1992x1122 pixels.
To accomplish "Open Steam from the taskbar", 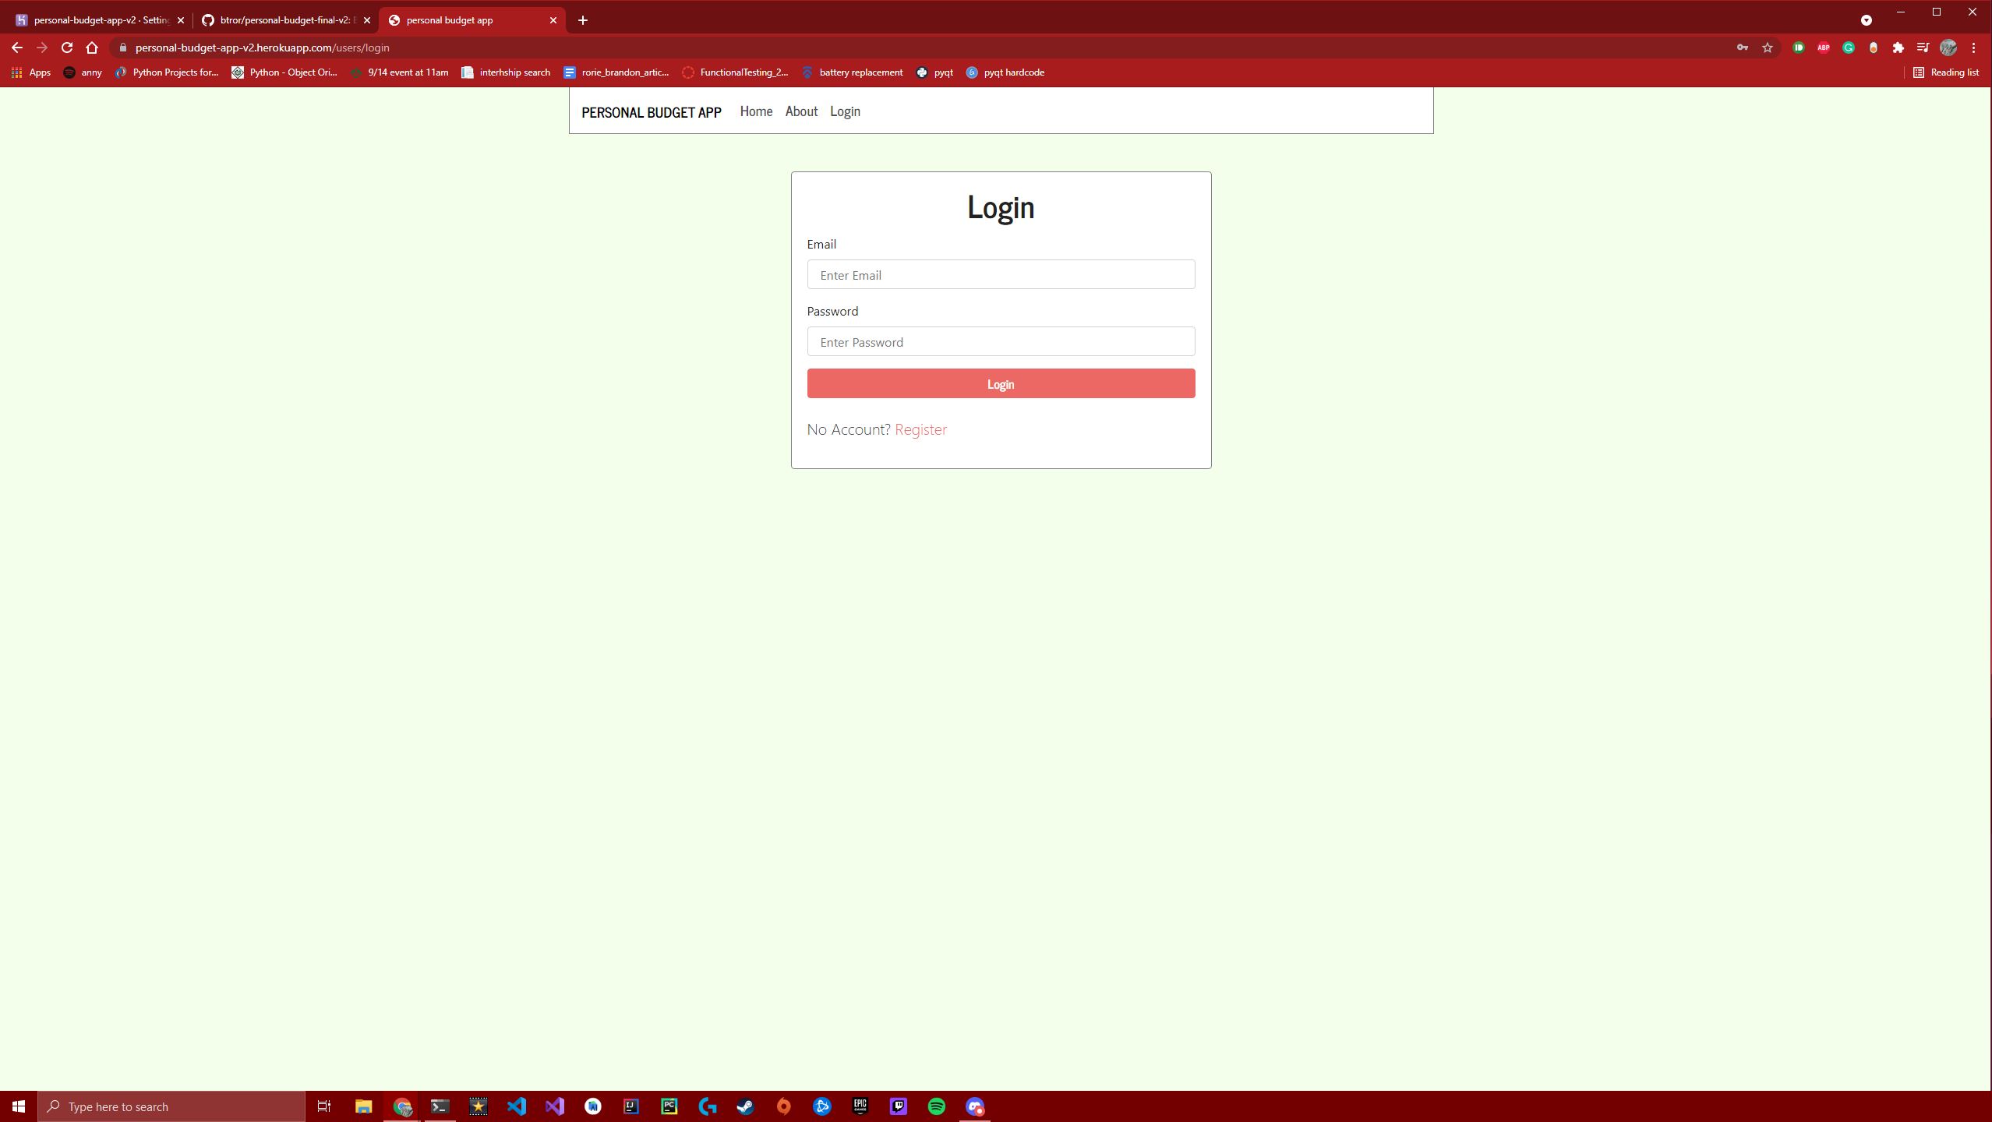I will [x=746, y=1106].
